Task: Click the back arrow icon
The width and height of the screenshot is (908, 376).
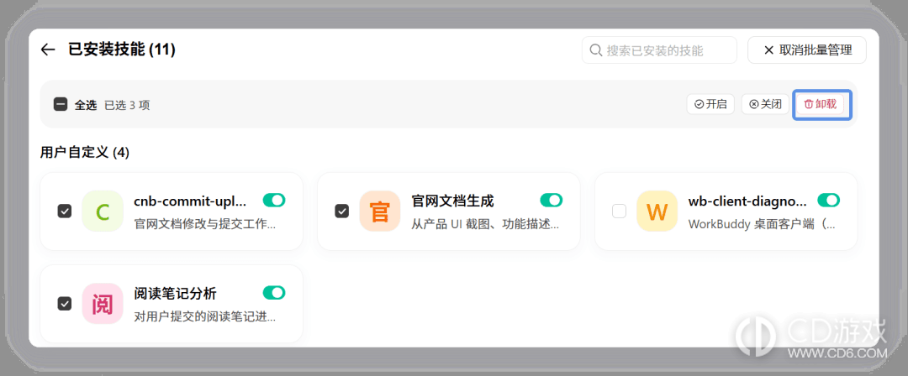Action: pyautogui.click(x=47, y=50)
